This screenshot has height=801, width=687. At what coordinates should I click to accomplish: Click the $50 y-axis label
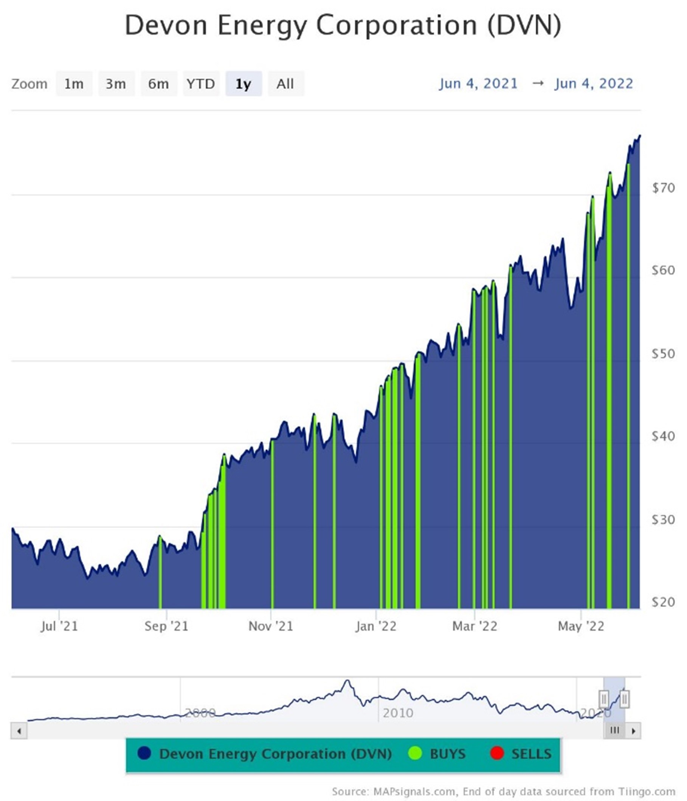tap(664, 354)
